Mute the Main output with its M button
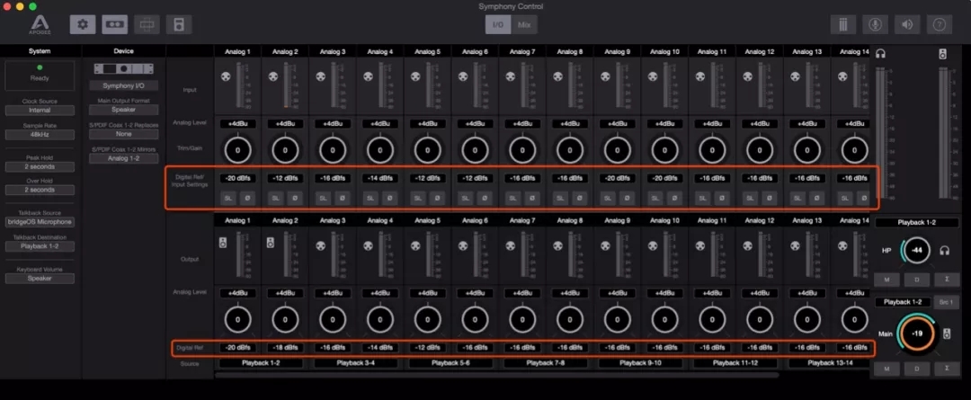Image resolution: width=971 pixels, height=400 pixels. point(886,369)
